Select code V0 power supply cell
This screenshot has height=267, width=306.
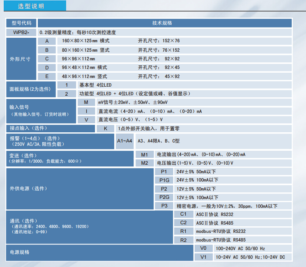203,248
